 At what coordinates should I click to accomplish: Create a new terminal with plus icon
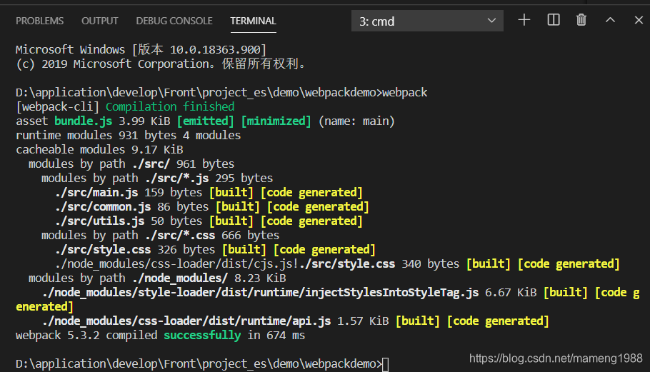[524, 20]
